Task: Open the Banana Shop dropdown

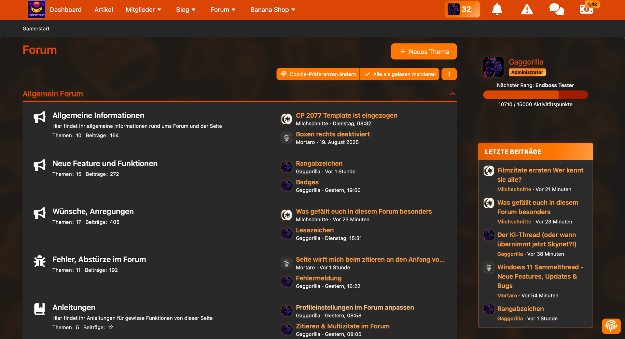Action: pos(272,10)
